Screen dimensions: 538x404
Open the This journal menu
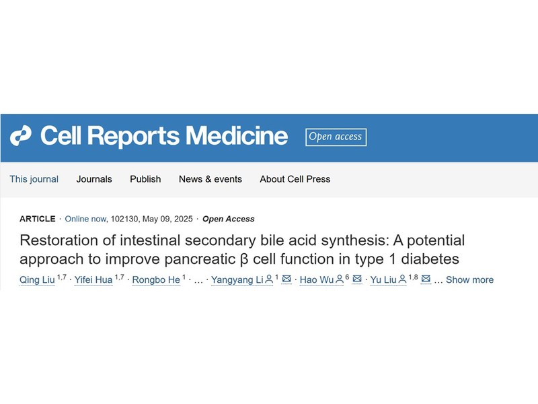[x=34, y=179]
